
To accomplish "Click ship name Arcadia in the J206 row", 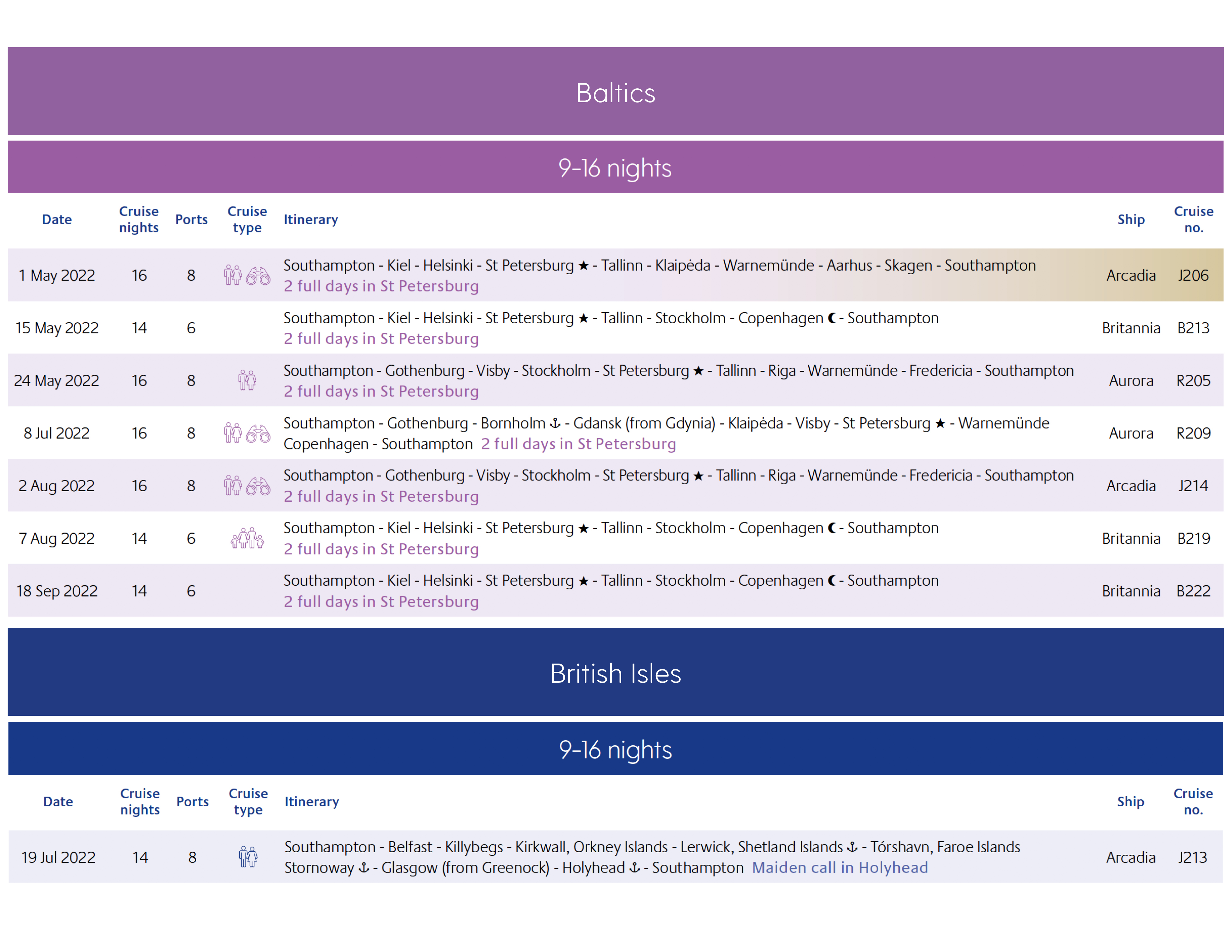I will pos(1131,275).
